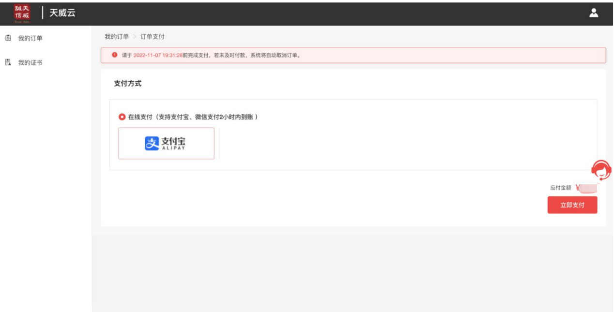Click the 支付方式 section heading
This screenshot has width=614, height=312.
(x=128, y=84)
